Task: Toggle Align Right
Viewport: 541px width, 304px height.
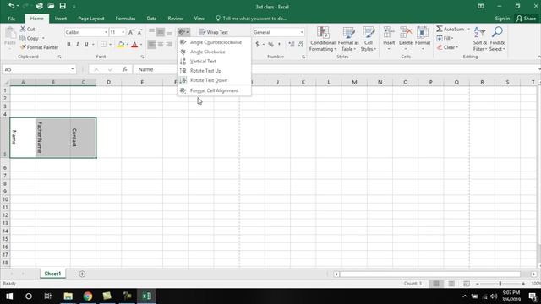Action: point(169,44)
